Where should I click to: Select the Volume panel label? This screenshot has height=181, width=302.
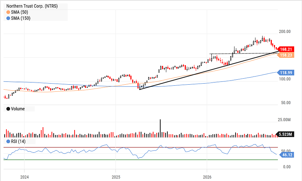click(x=18, y=109)
